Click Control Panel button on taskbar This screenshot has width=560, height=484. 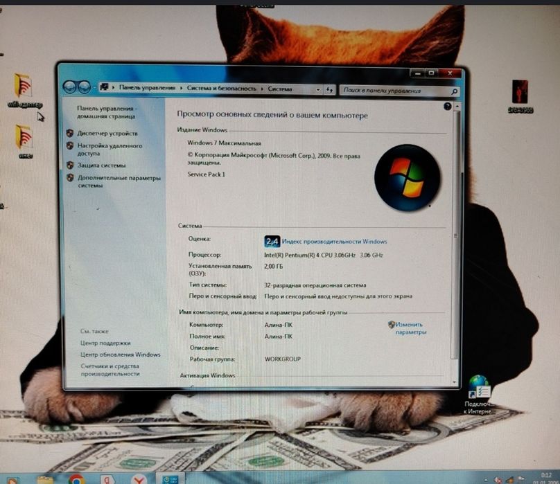(170, 479)
